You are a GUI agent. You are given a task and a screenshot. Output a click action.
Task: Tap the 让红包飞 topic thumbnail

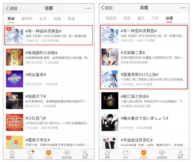click(15, 123)
